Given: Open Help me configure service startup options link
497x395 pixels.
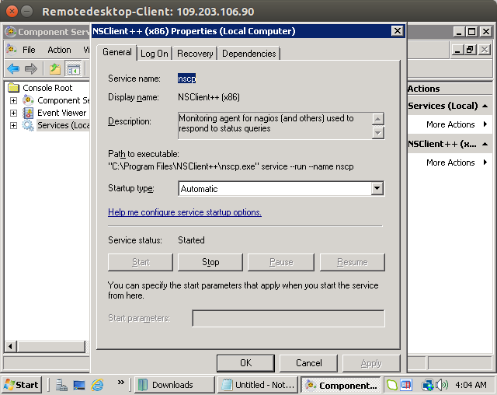Looking at the screenshot, I should [185, 212].
